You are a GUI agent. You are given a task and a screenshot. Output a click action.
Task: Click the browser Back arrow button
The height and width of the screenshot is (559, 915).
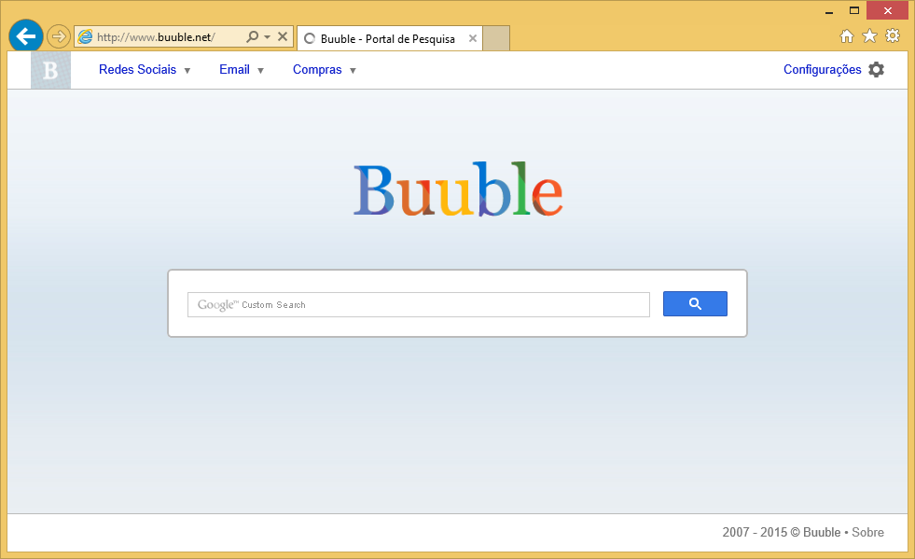pos(25,36)
